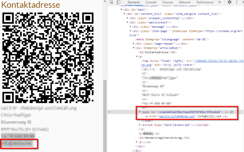
Task: Collapse the maincontent div node
Action: pos(127,22)
